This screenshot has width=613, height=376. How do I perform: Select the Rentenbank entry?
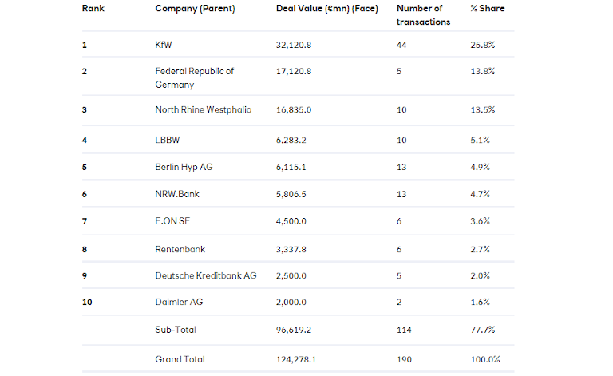[180, 249]
